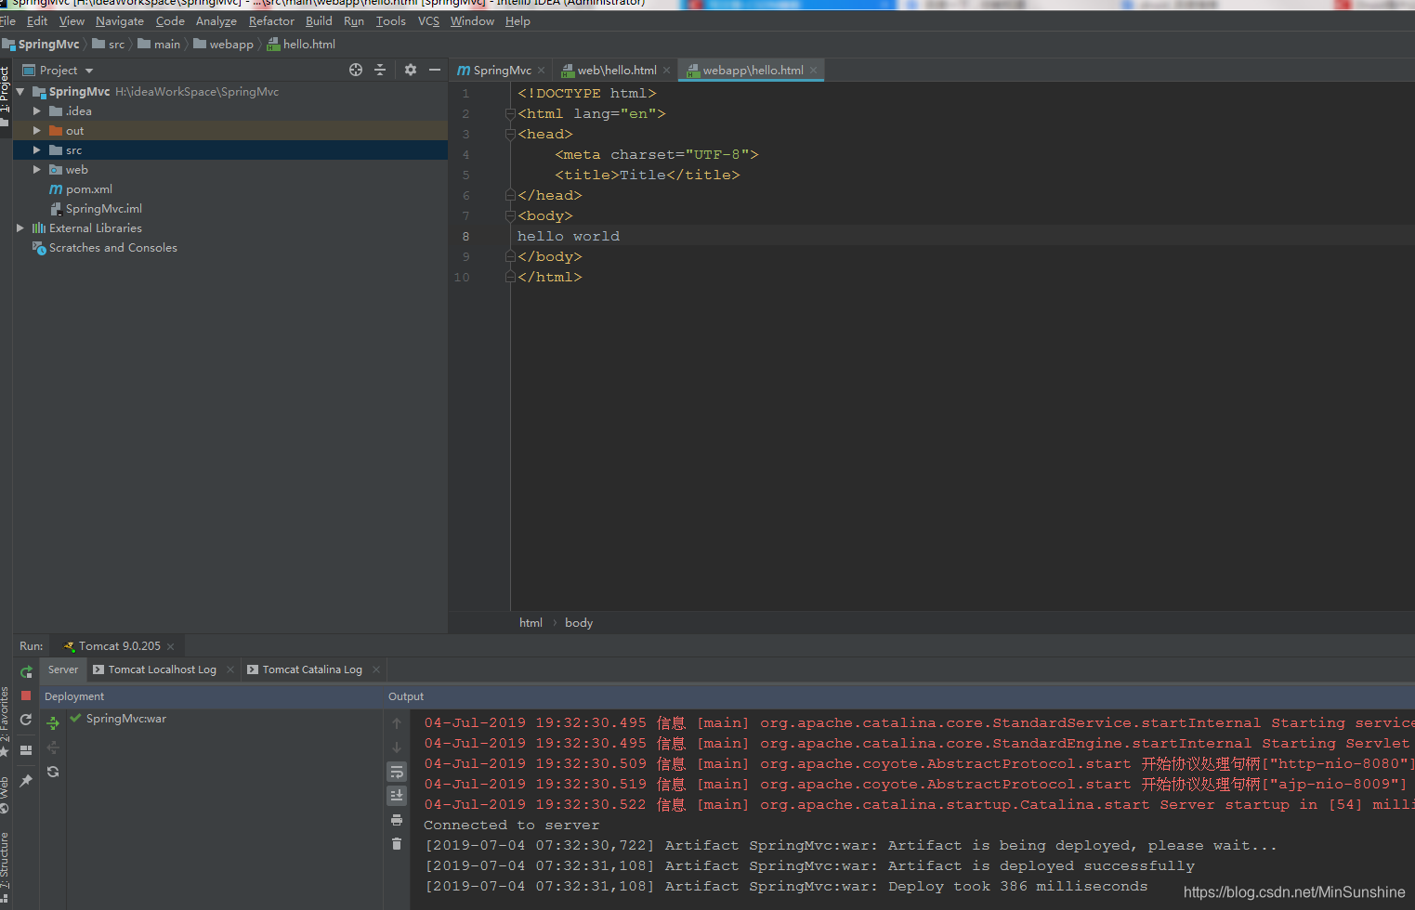Open Tomcat Catalina Log tab
This screenshot has height=910, width=1415.
pos(312,669)
